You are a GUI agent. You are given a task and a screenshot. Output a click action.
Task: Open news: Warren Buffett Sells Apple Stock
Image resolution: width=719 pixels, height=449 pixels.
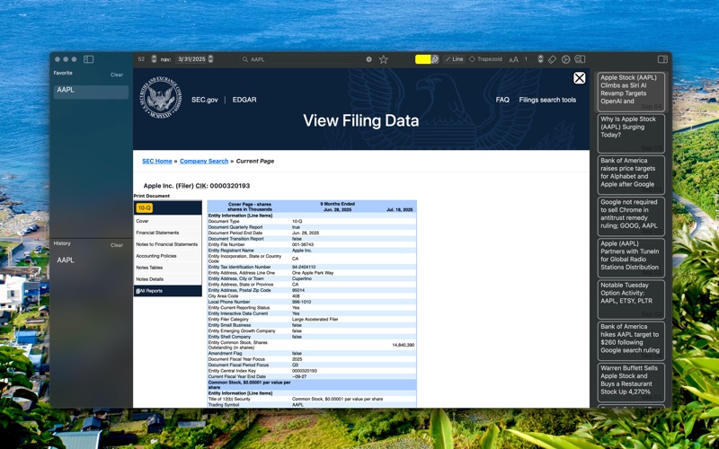coord(631,383)
